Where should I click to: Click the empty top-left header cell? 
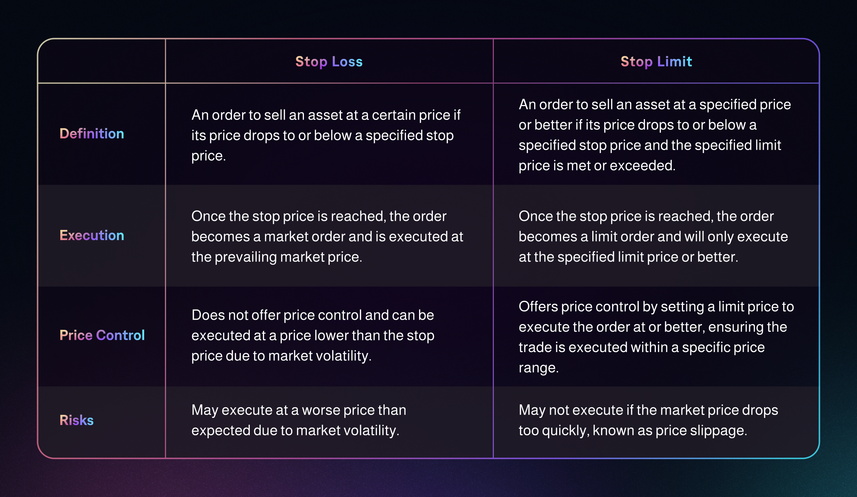coord(102,61)
